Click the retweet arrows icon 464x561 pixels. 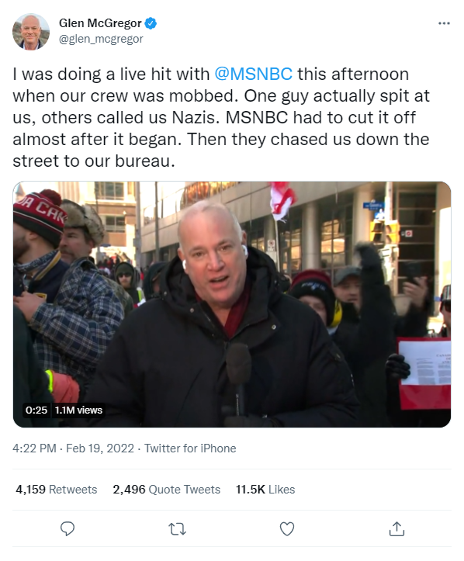click(x=177, y=529)
